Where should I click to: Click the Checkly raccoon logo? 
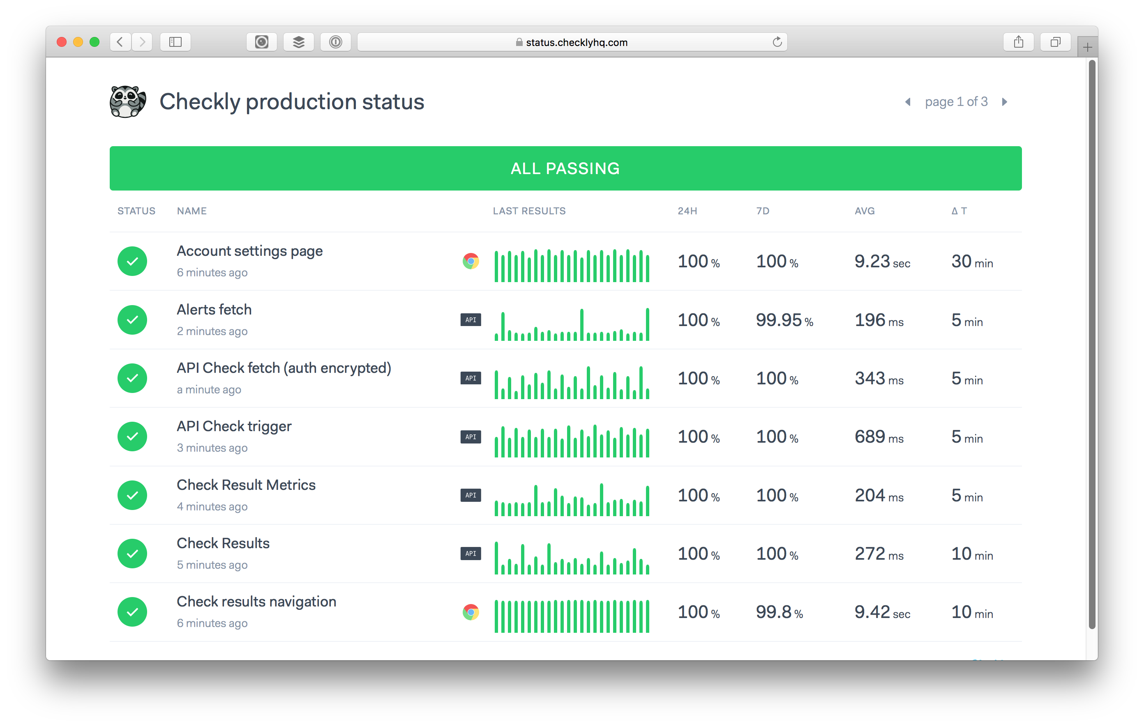(127, 101)
